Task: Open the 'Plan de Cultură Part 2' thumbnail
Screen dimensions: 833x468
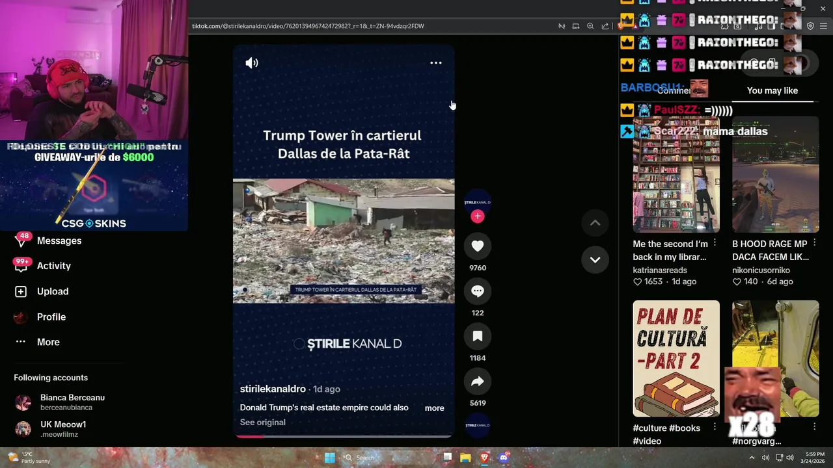Action: (x=676, y=358)
